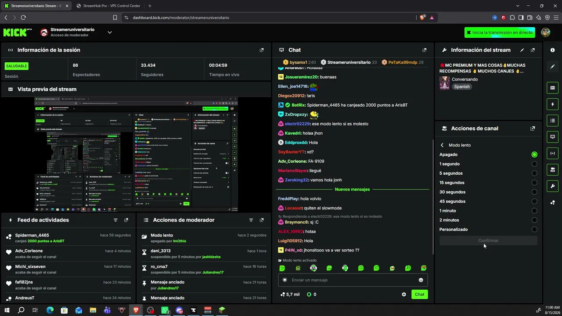Click Inicia la transmisión en directo button
Viewport: 562px width, 316px height.
500,32
